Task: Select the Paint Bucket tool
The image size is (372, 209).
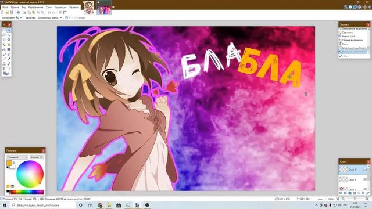Action: point(4,49)
